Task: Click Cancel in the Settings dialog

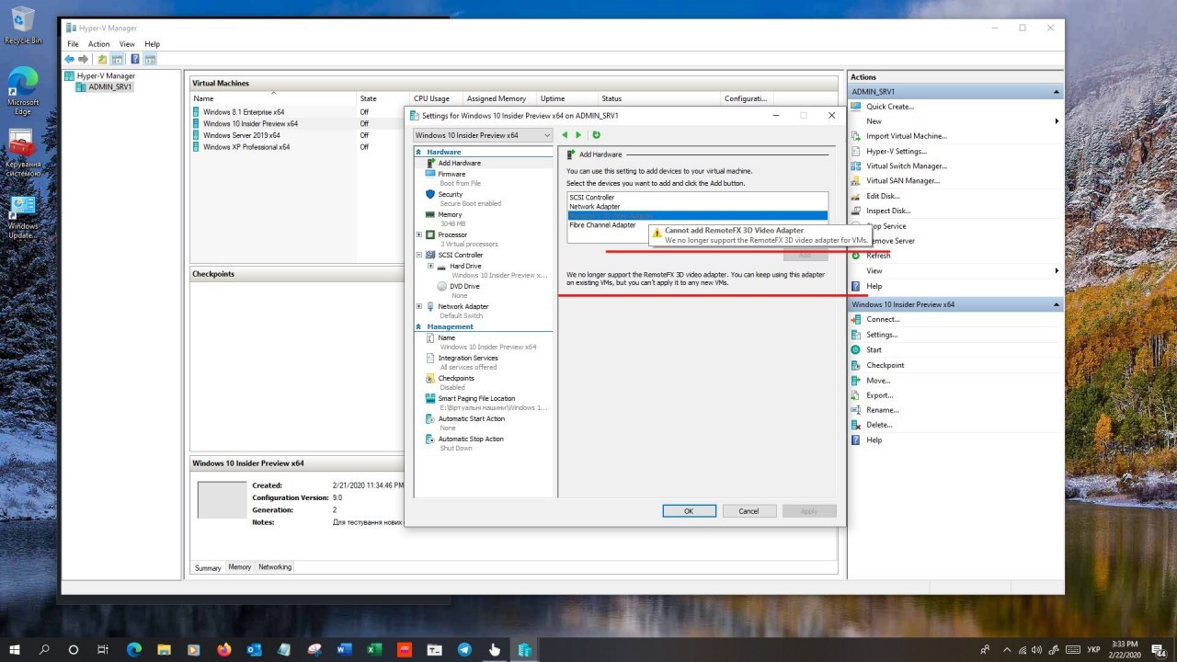Action: click(x=749, y=511)
